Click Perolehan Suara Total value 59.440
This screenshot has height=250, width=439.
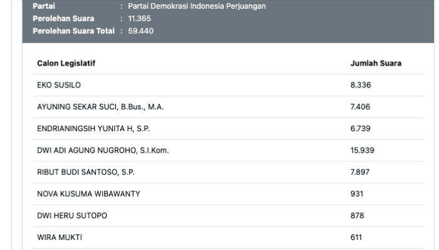point(141,31)
